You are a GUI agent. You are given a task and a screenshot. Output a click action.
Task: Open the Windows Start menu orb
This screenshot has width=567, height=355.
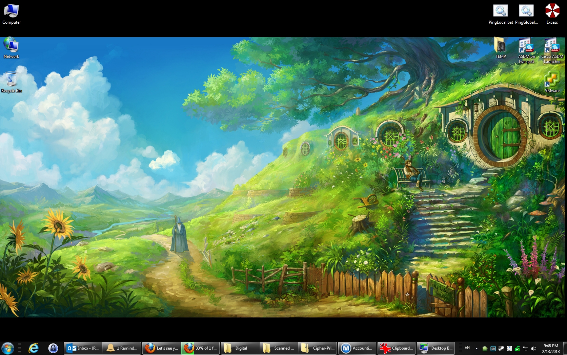(x=7, y=348)
